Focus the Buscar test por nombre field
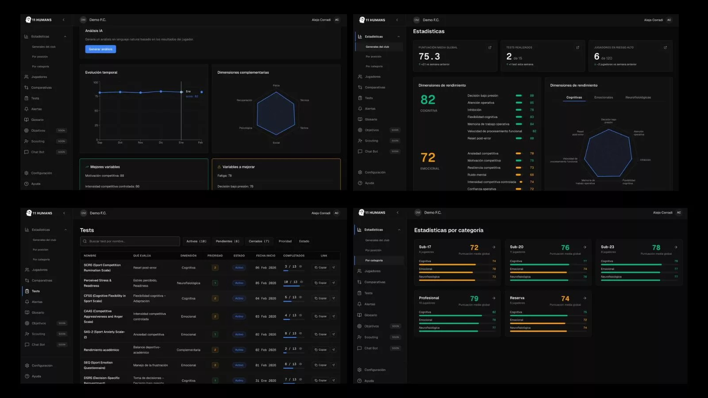 [x=130, y=241]
